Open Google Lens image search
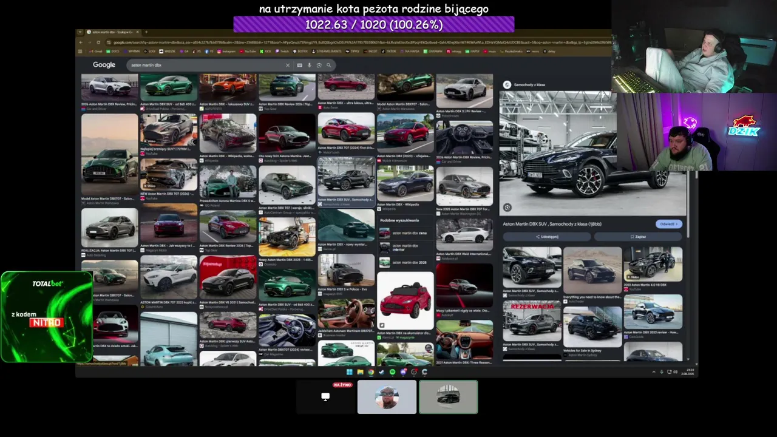Screen dimensions: 777x437 319,65
